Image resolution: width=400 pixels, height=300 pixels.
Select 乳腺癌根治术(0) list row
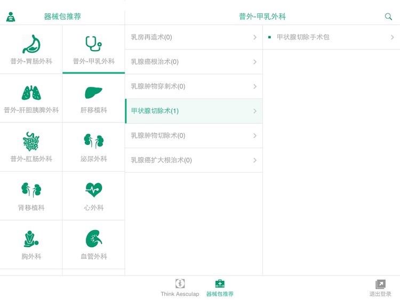194,62
